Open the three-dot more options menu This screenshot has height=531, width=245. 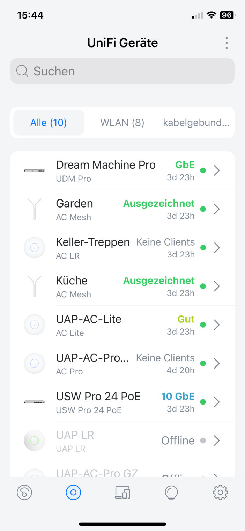coord(227,43)
